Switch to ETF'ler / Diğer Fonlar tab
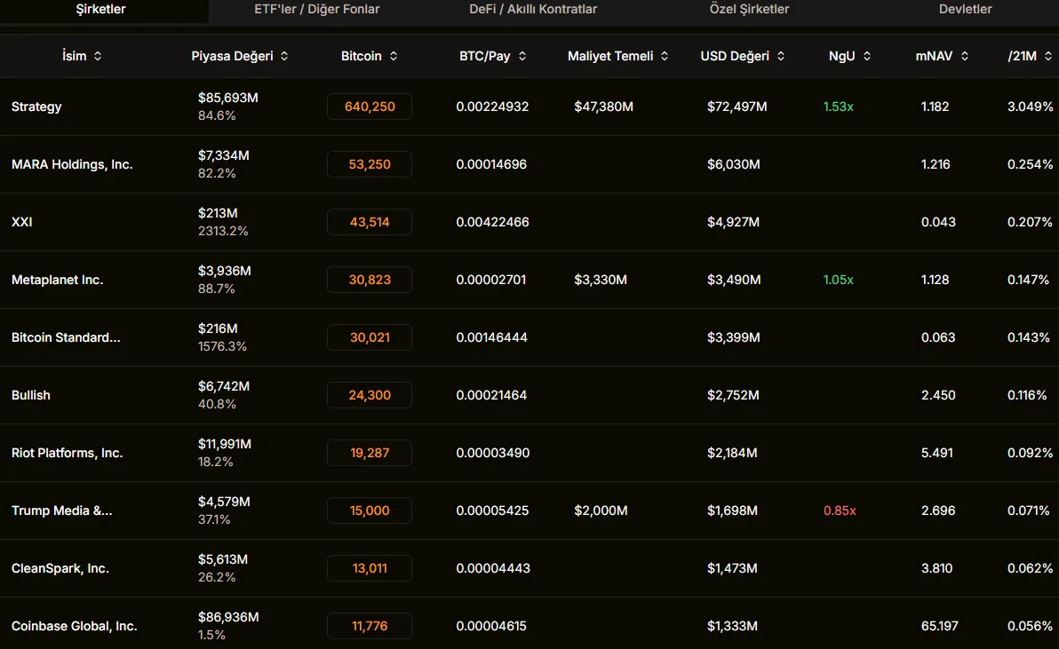Image resolution: width=1059 pixels, height=649 pixels. coord(317,10)
